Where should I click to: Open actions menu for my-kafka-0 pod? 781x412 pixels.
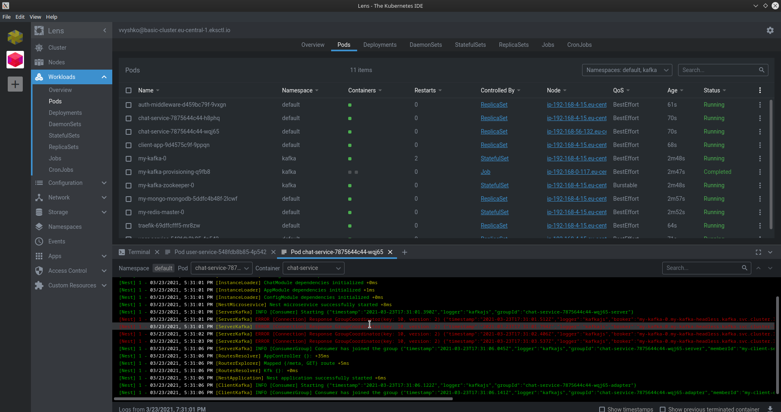click(760, 158)
